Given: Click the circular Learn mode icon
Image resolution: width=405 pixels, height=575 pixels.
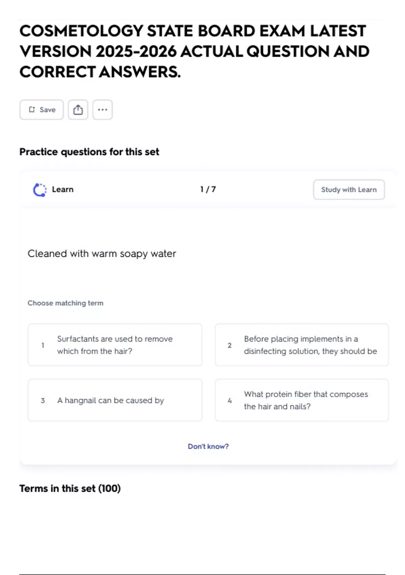Looking at the screenshot, I should point(39,190).
